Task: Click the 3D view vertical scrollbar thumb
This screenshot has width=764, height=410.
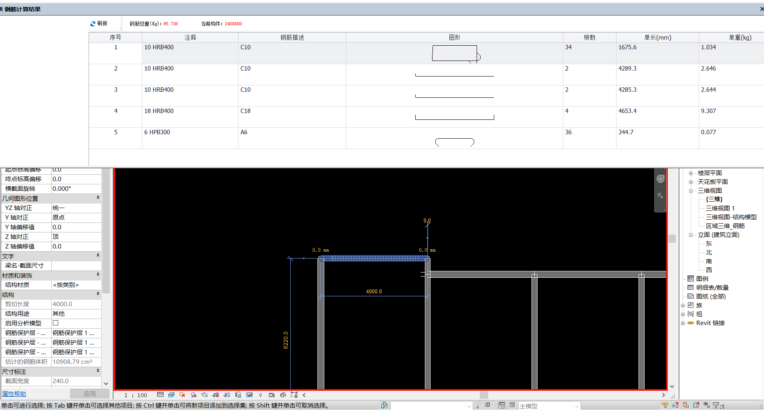Action: point(672,238)
